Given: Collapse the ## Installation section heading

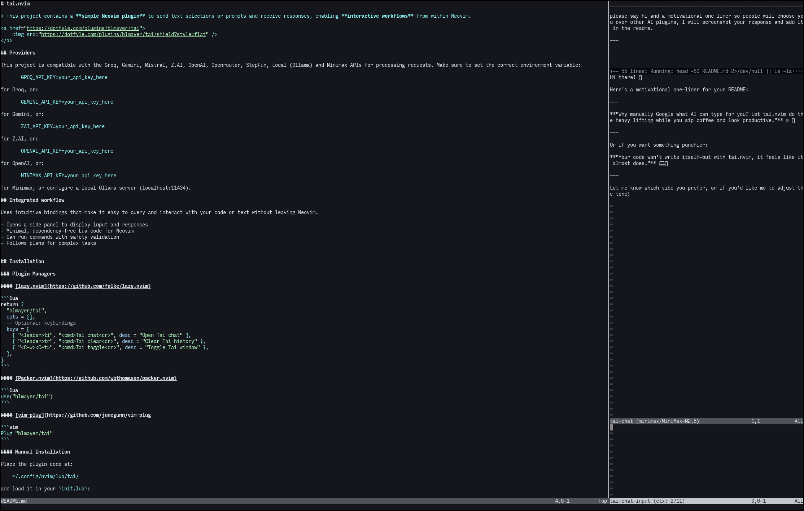Looking at the screenshot, I should [x=22, y=261].
